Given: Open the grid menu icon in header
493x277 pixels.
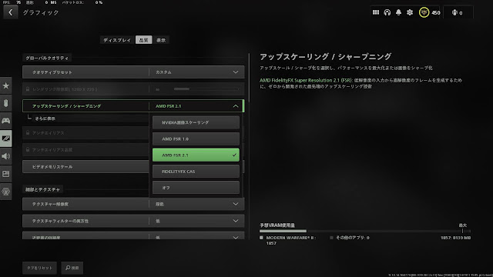Looking at the screenshot, I should pyautogui.click(x=376, y=12).
